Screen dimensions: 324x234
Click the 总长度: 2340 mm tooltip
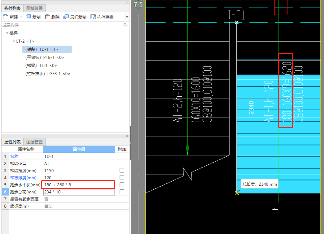pyautogui.click(x=259, y=184)
